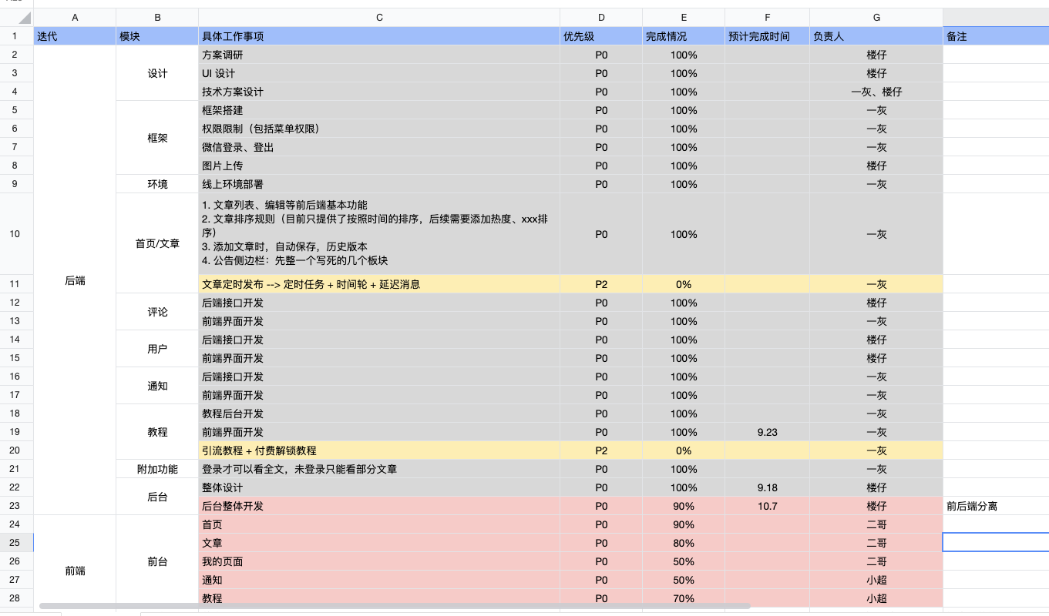
Task: Select the 框架搭建 cell
Action: [379, 110]
